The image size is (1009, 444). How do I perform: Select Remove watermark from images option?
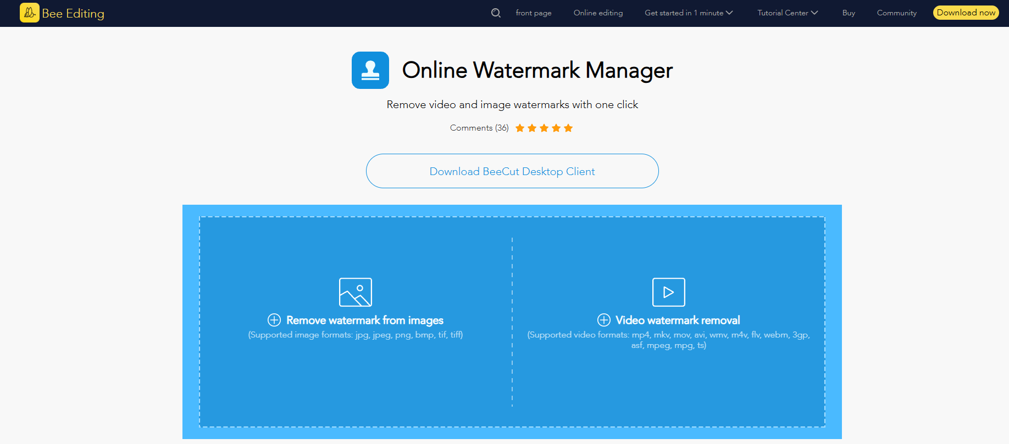coord(365,320)
